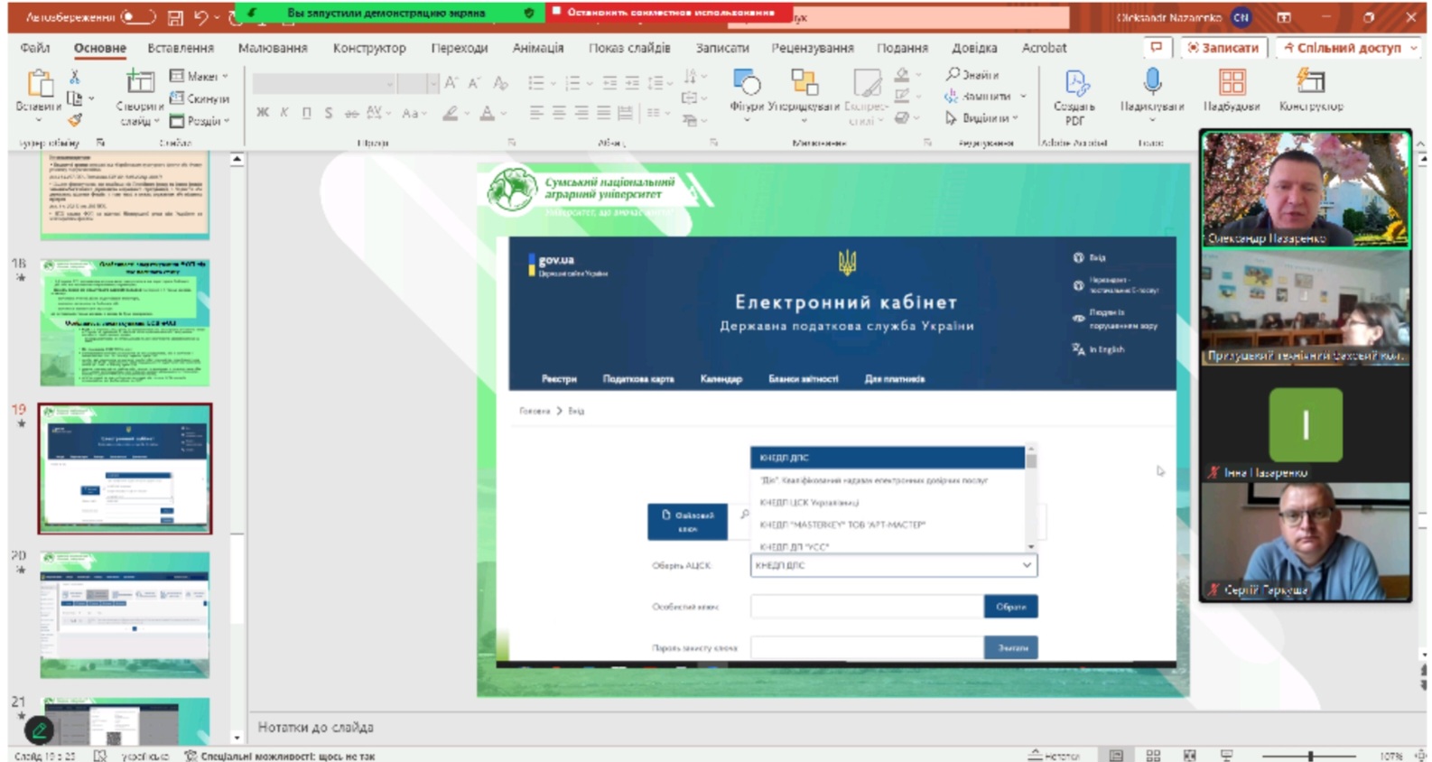Open ribbon display options icon in title bar
Image resolution: width=1432 pixels, height=762 pixels.
coord(1284,17)
